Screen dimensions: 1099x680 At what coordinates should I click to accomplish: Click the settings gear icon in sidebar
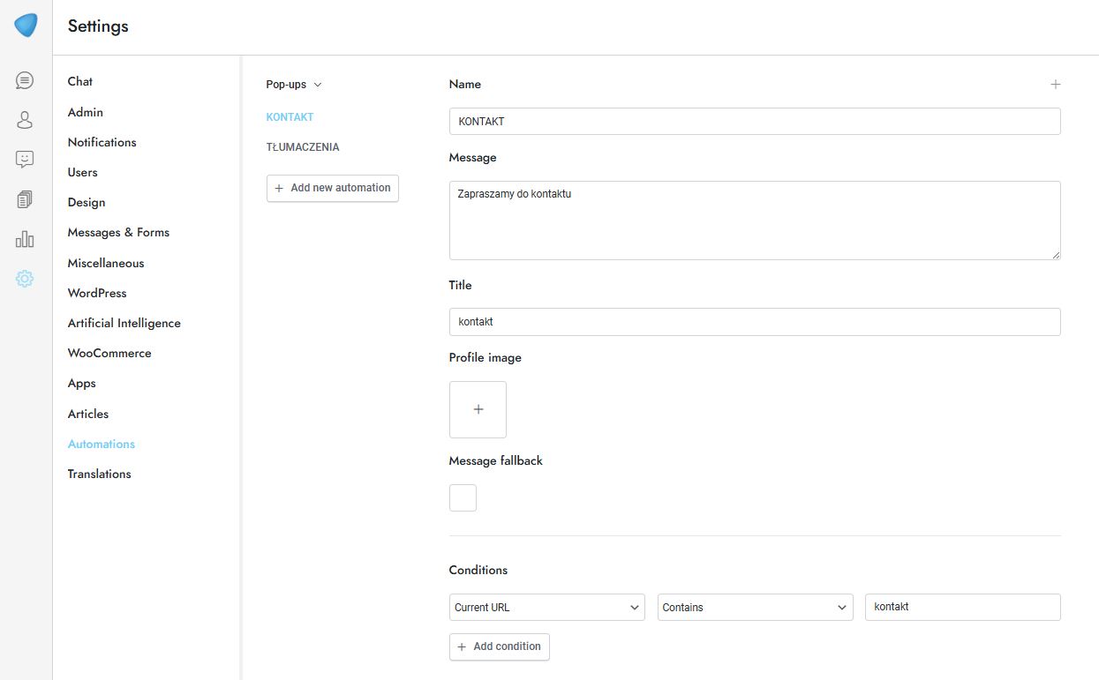pyautogui.click(x=25, y=279)
